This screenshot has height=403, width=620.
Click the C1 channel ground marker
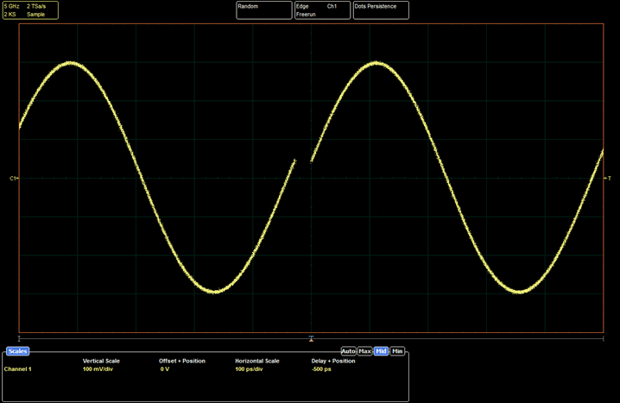[x=13, y=179]
